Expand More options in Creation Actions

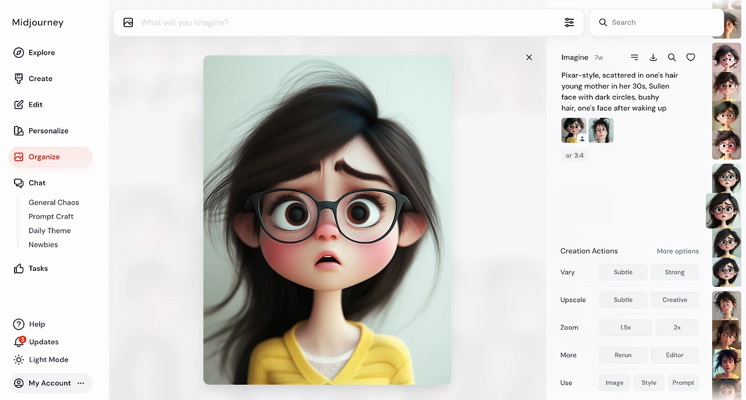coord(678,251)
